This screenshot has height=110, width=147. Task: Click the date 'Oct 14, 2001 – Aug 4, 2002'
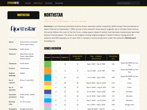[96, 92]
